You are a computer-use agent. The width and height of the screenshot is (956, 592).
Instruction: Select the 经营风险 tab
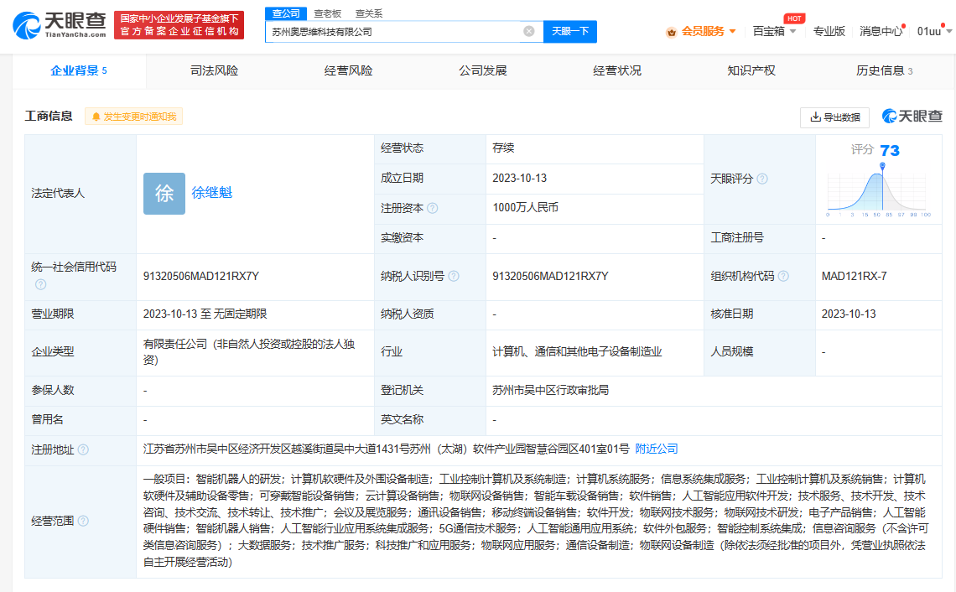tap(348, 70)
